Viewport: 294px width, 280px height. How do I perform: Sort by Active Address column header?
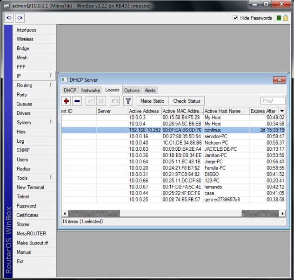point(145,111)
